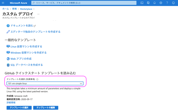
Task: Click the テンプレートの選択 button
Action: (19, 108)
